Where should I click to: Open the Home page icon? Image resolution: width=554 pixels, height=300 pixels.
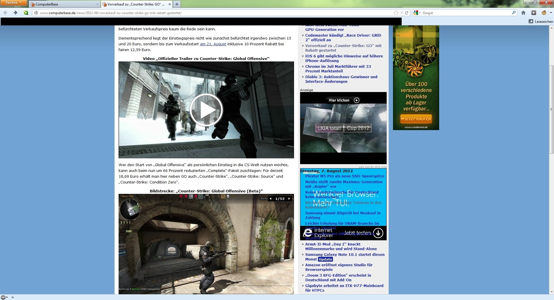(523, 13)
